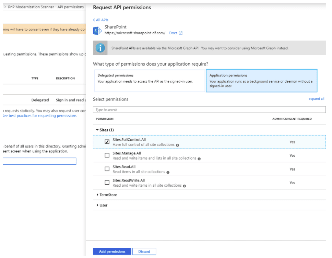This screenshot has width=332, height=258.
Task: Click the 'Sign in and read' description cell
Action: [71, 100]
